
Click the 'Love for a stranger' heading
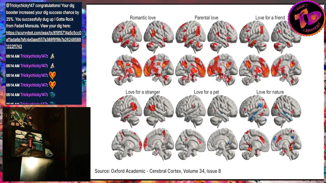[x=143, y=92]
